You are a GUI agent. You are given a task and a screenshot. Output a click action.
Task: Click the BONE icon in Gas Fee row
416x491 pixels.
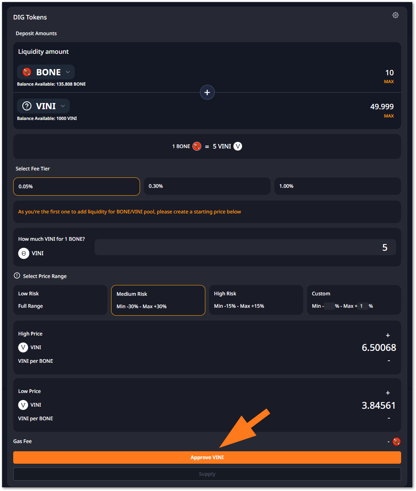[397, 441]
